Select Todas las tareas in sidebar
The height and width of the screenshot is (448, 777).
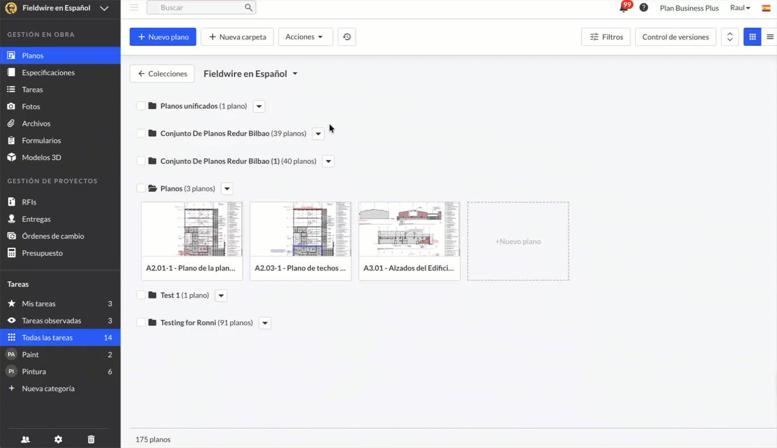(60, 338)
